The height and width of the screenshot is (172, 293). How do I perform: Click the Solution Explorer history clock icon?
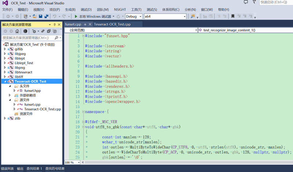[34, 31]
